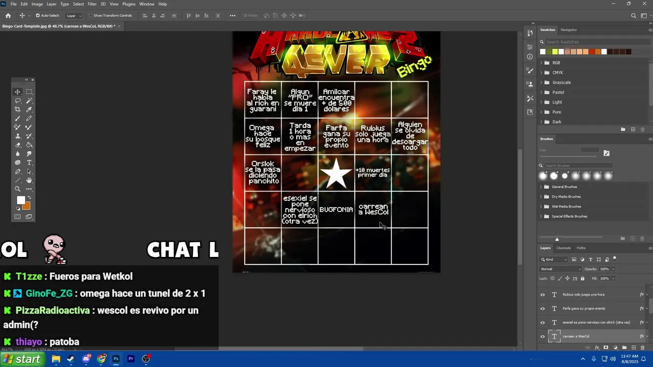Select the Magic Wand tool
This screenshot has height=367, width=653.
coord(29,100)
